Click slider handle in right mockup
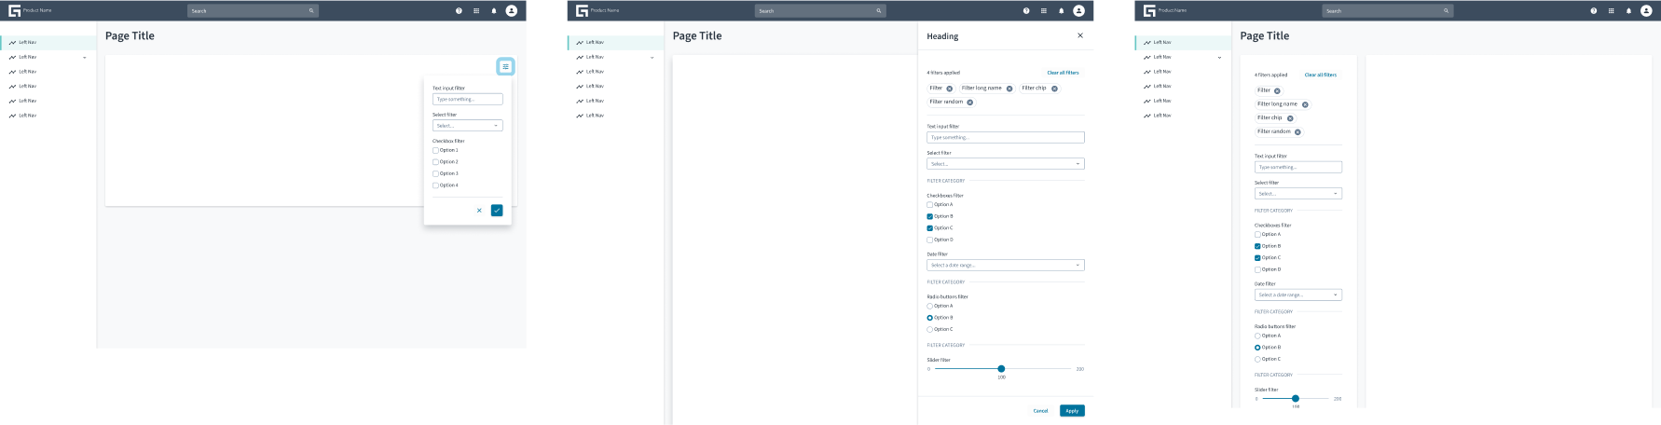Screen dimensions: 1661x425 coord(1296,399)
